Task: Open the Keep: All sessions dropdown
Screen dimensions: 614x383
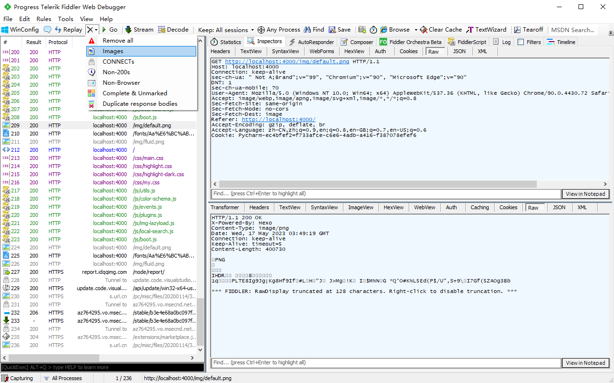Action: coord(225,30)
